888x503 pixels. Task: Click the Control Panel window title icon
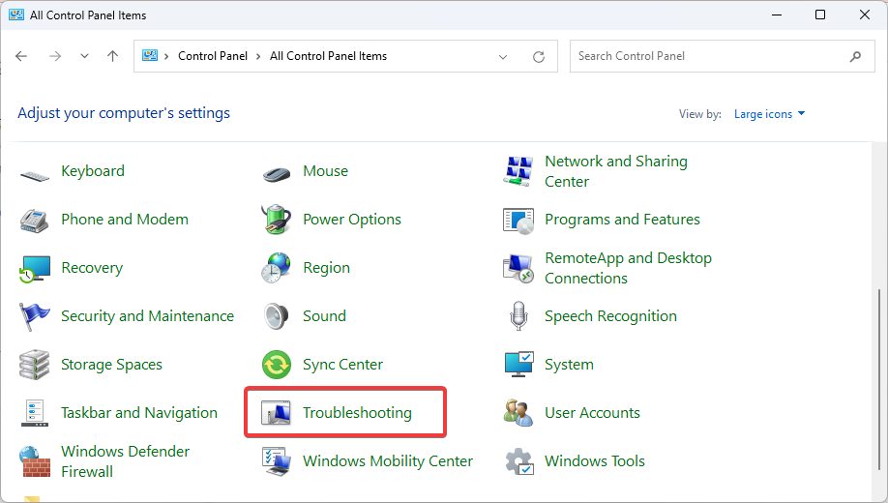click(x=16, y=15)
